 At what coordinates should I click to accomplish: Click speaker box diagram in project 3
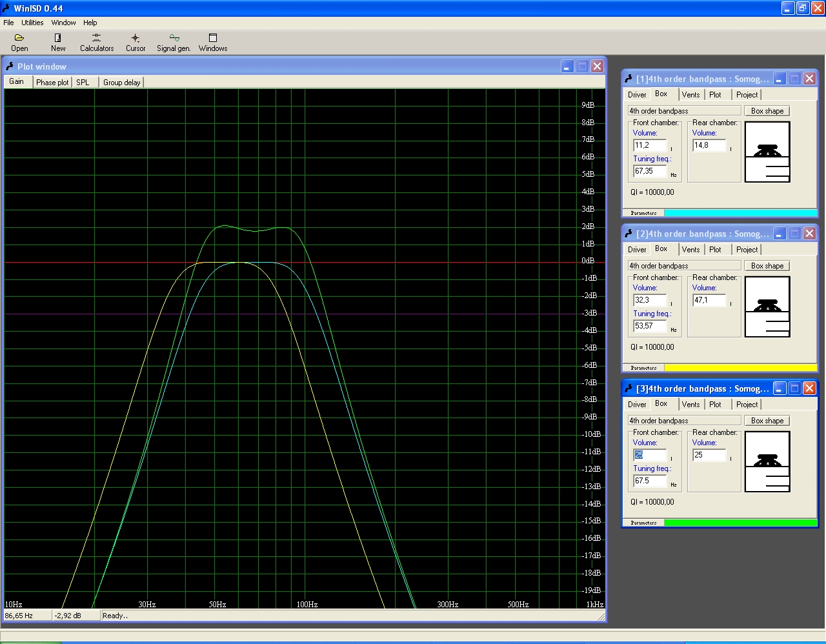point(767,462)
